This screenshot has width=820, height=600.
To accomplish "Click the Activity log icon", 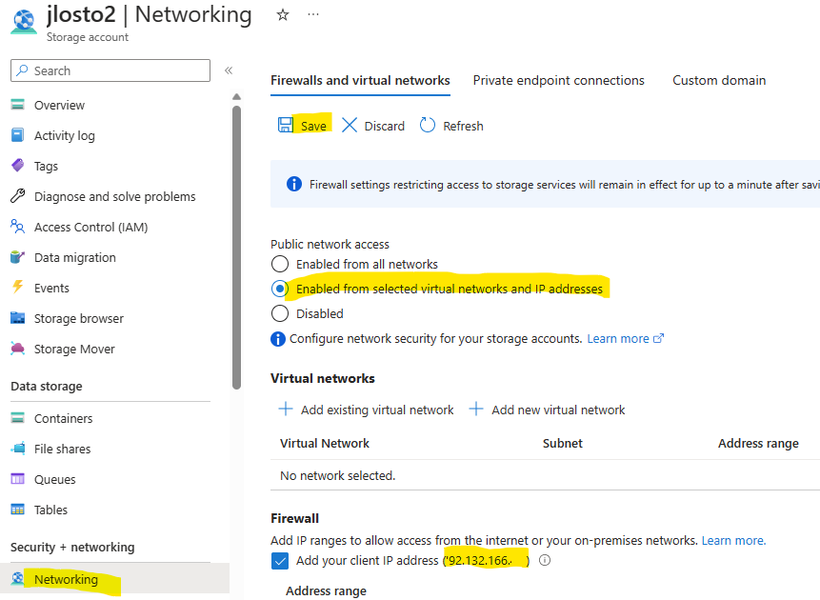I will tap(18, 135).
